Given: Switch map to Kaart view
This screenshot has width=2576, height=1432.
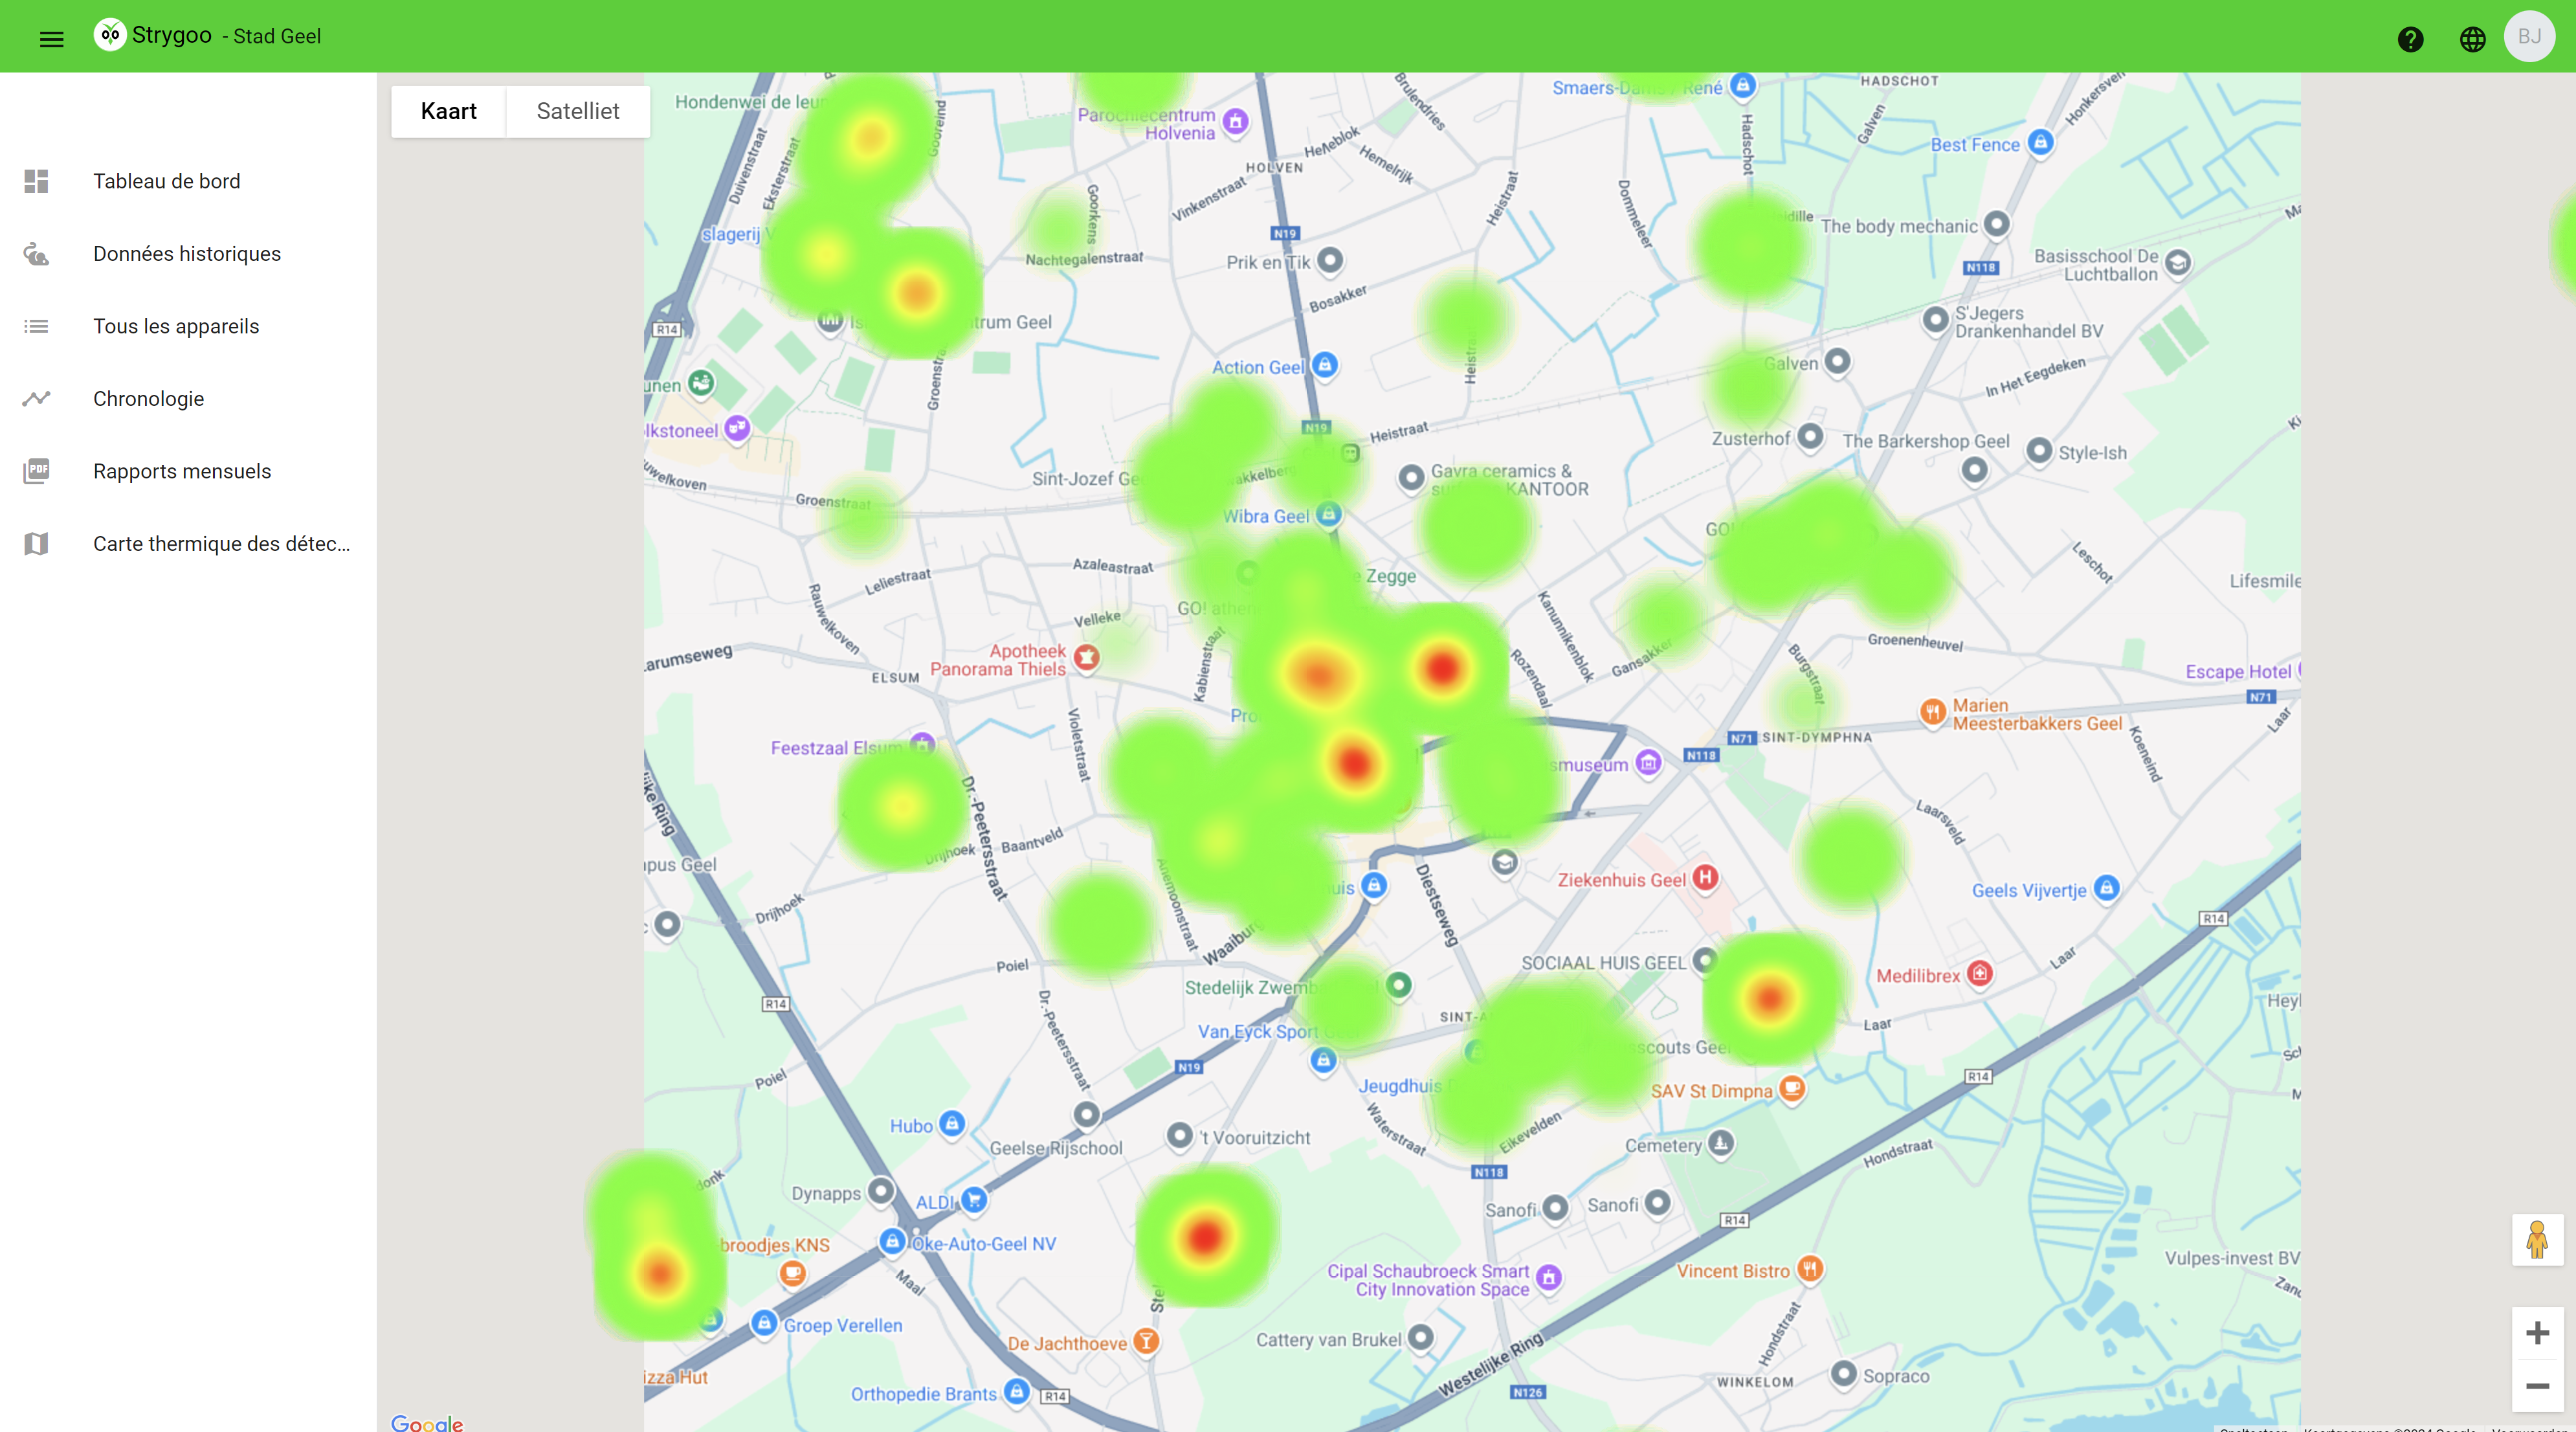Looking at the screenshot, I should [448, 111].
